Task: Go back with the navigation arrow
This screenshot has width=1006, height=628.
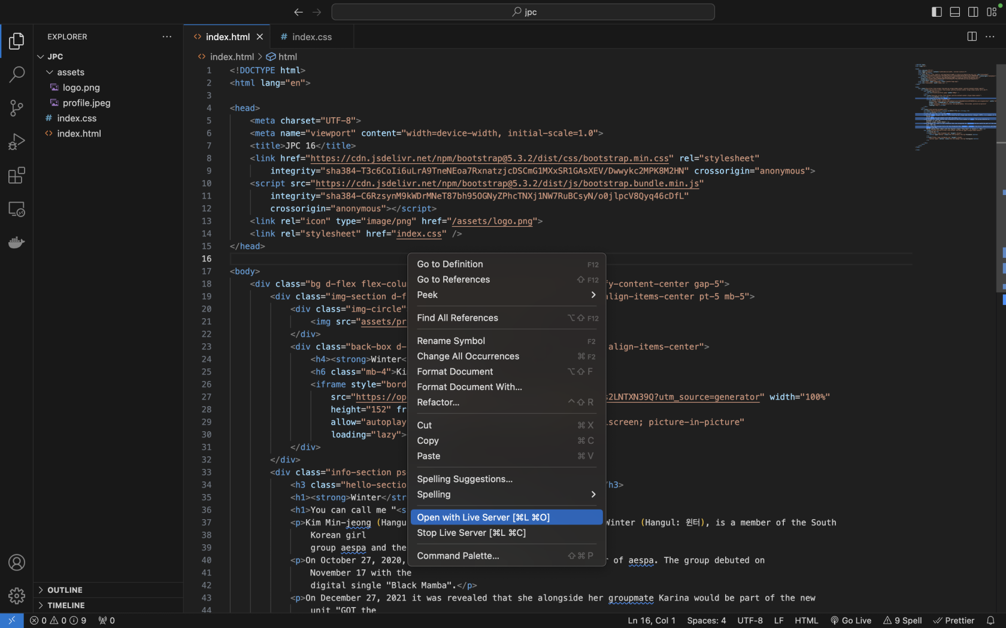Action: (x=298, y=12)
